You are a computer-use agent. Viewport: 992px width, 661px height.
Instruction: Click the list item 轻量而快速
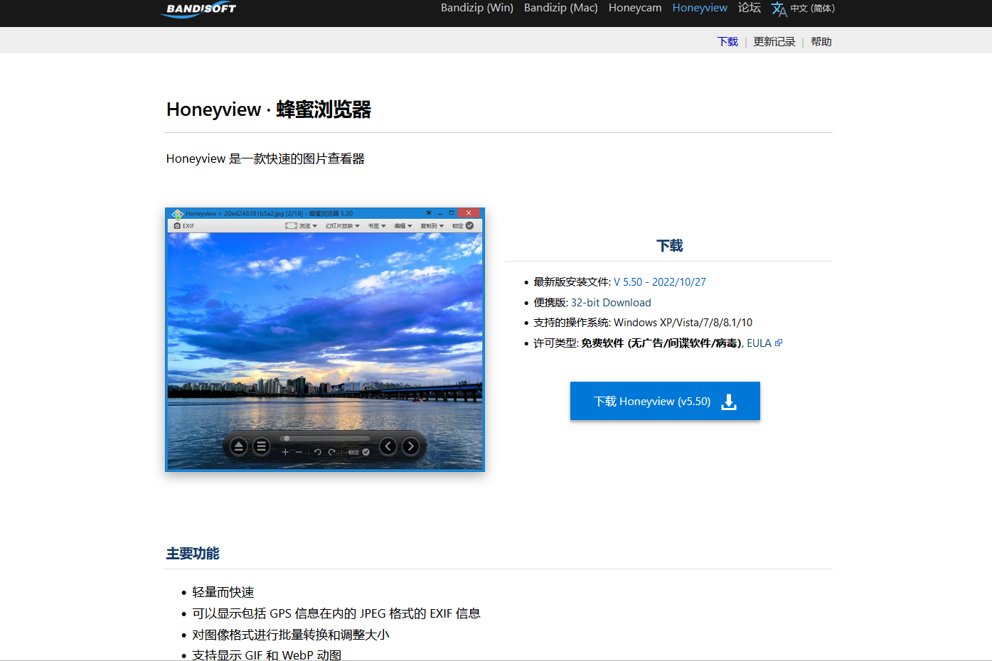(223, 593)
